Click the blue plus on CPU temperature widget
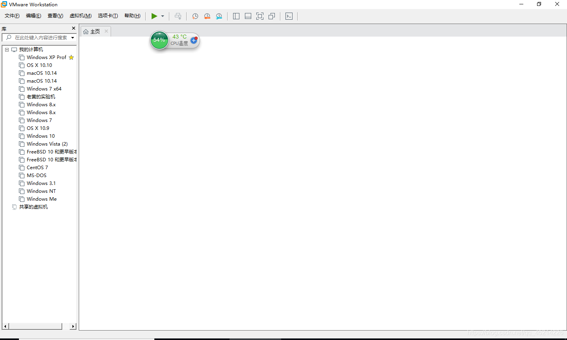Screen dimensions: 567x340 (194, 41)
